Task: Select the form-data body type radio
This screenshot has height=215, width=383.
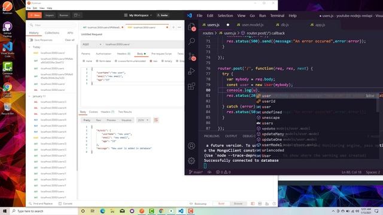Action: [x=97, y=61]
